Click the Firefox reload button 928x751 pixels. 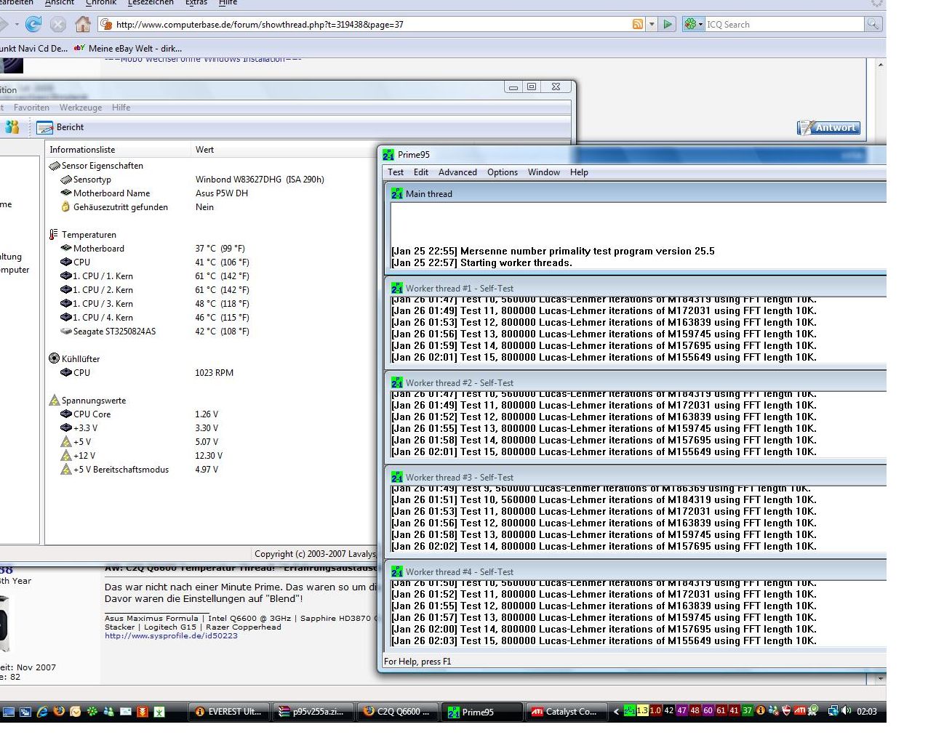[33, 25]
